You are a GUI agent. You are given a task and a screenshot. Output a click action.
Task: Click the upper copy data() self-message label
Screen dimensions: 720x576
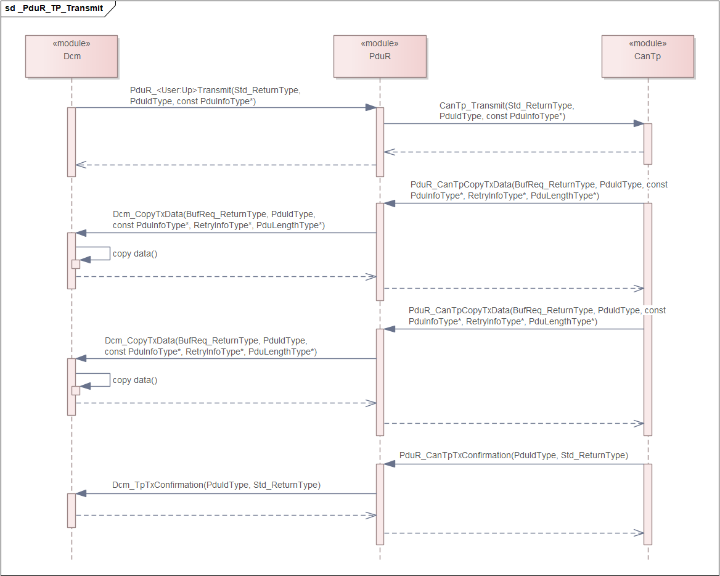[135, 254]
